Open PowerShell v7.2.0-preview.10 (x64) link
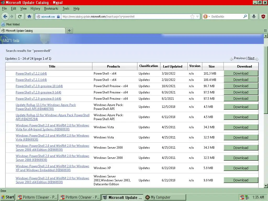This screenshot has height=201, width=268. [x=39, y=86]
